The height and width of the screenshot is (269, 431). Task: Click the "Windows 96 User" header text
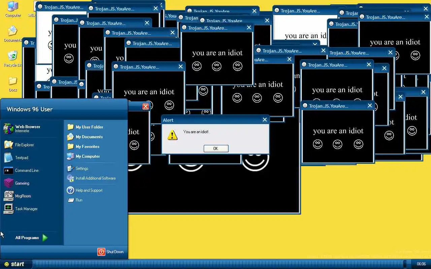click(x=30, y=109)
